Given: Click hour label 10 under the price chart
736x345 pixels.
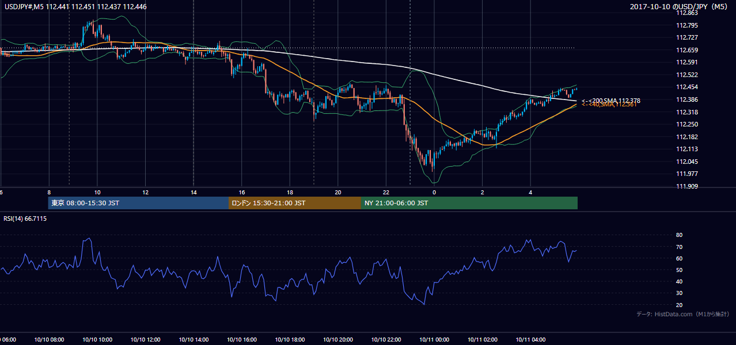Looking at the screenshot, I should pyautogui.click(x=97, y=193).
